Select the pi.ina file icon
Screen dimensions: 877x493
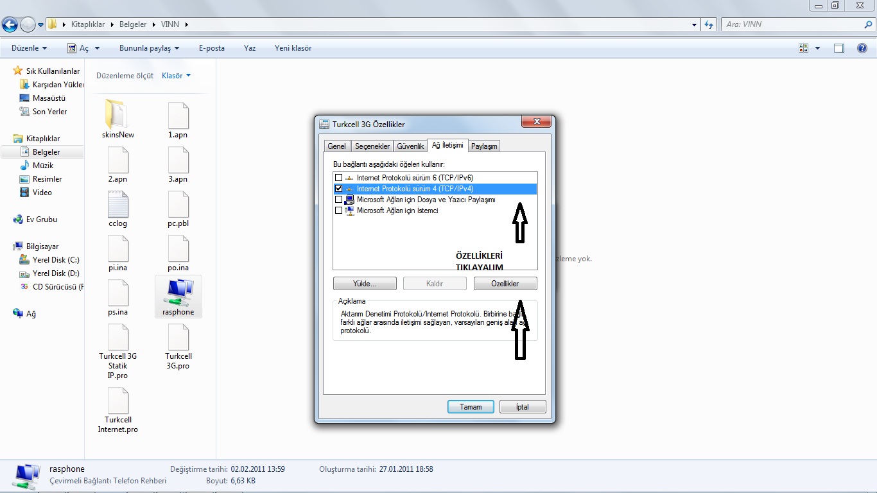(117, 248)
